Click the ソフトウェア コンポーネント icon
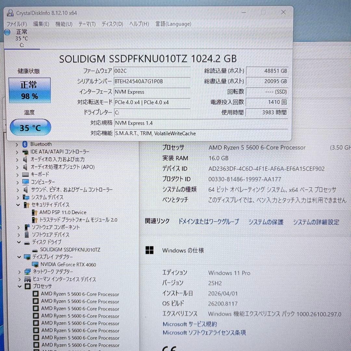 (x=27, y=227)
